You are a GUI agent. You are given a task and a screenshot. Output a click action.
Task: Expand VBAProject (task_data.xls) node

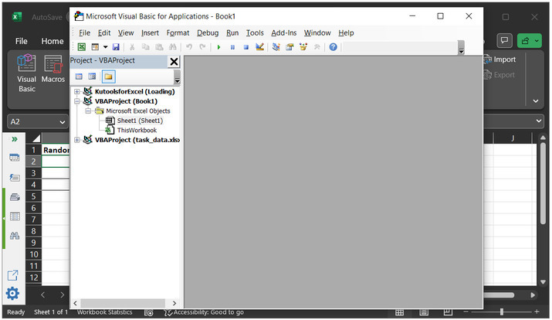tap(76, 140)
